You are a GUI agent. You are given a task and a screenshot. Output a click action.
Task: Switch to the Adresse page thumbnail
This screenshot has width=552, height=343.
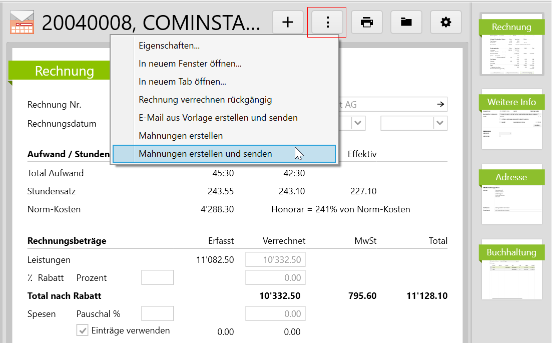pos(511,195)
